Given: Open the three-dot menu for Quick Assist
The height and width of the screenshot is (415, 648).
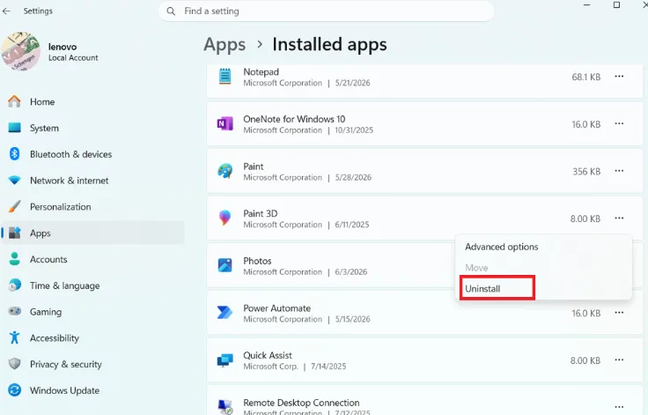Looking at the screenshot, I should click(x=619, y=360).
